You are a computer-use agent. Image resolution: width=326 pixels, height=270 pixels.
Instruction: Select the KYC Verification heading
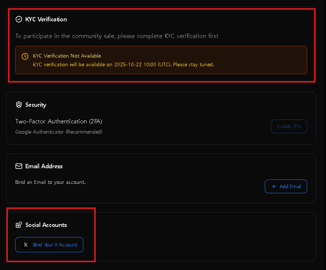[46, 19]
